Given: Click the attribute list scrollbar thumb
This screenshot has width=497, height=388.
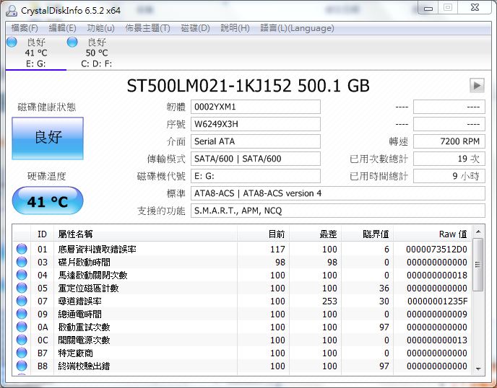Looking at the screenshot, I should point(478,265).
